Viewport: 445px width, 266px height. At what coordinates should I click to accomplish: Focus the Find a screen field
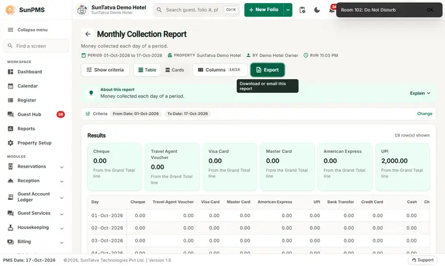pos(36,46)
